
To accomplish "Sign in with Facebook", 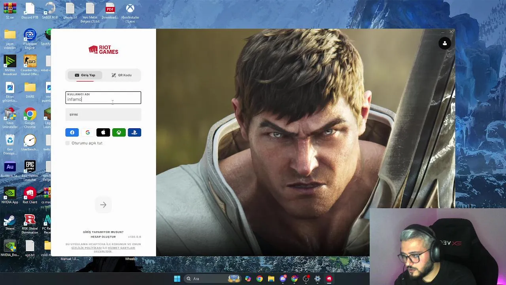I will click(72, 133).
